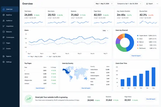Click the Organic Search blue legend dot
Screen dimensions: 161x107
coord(138,36)
